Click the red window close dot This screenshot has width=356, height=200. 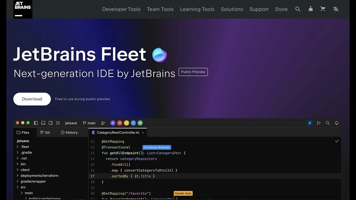[18, 123]
